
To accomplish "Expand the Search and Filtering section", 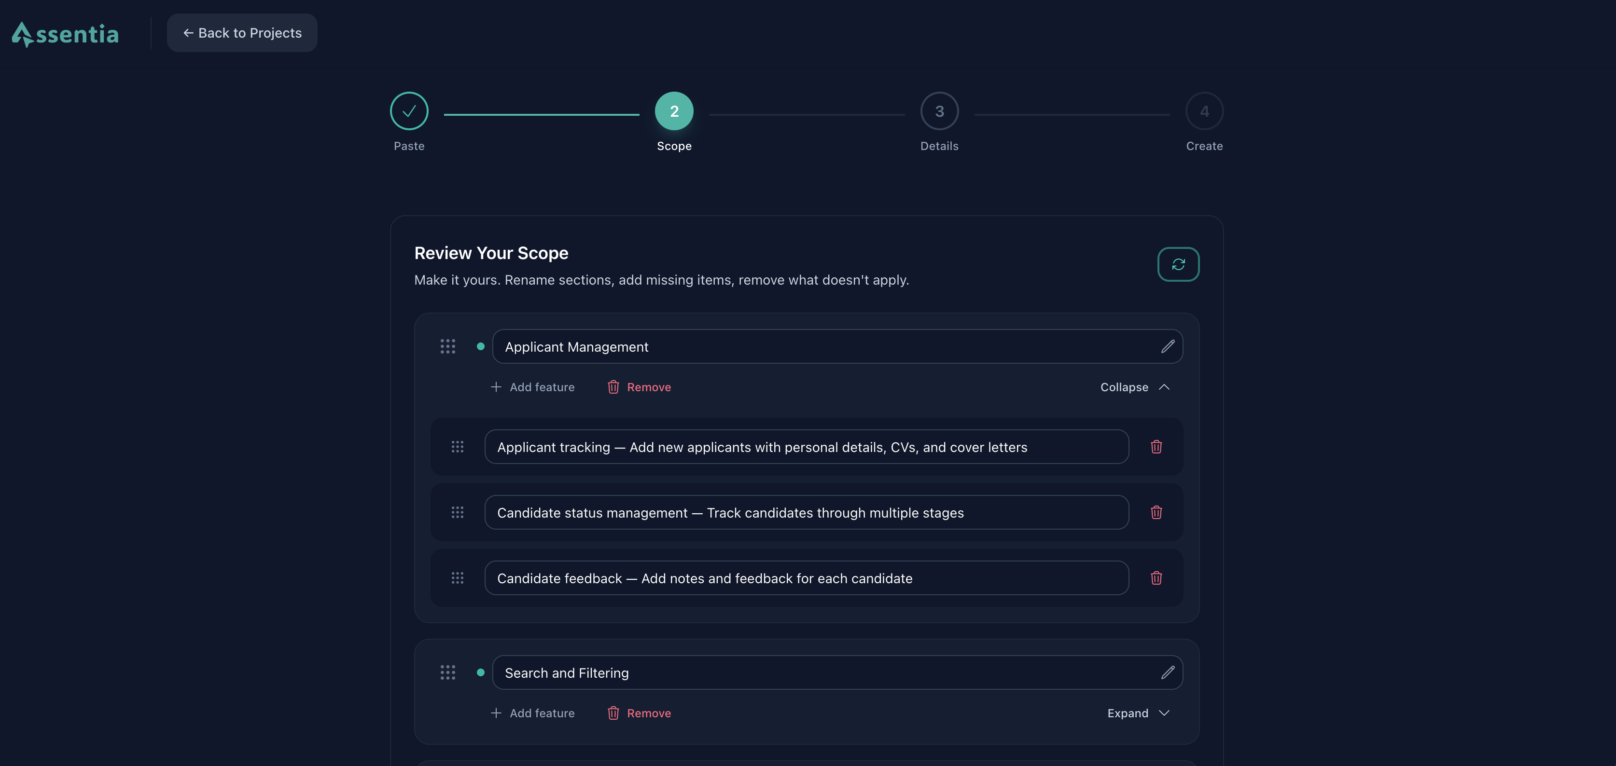I will point(1137,713).
